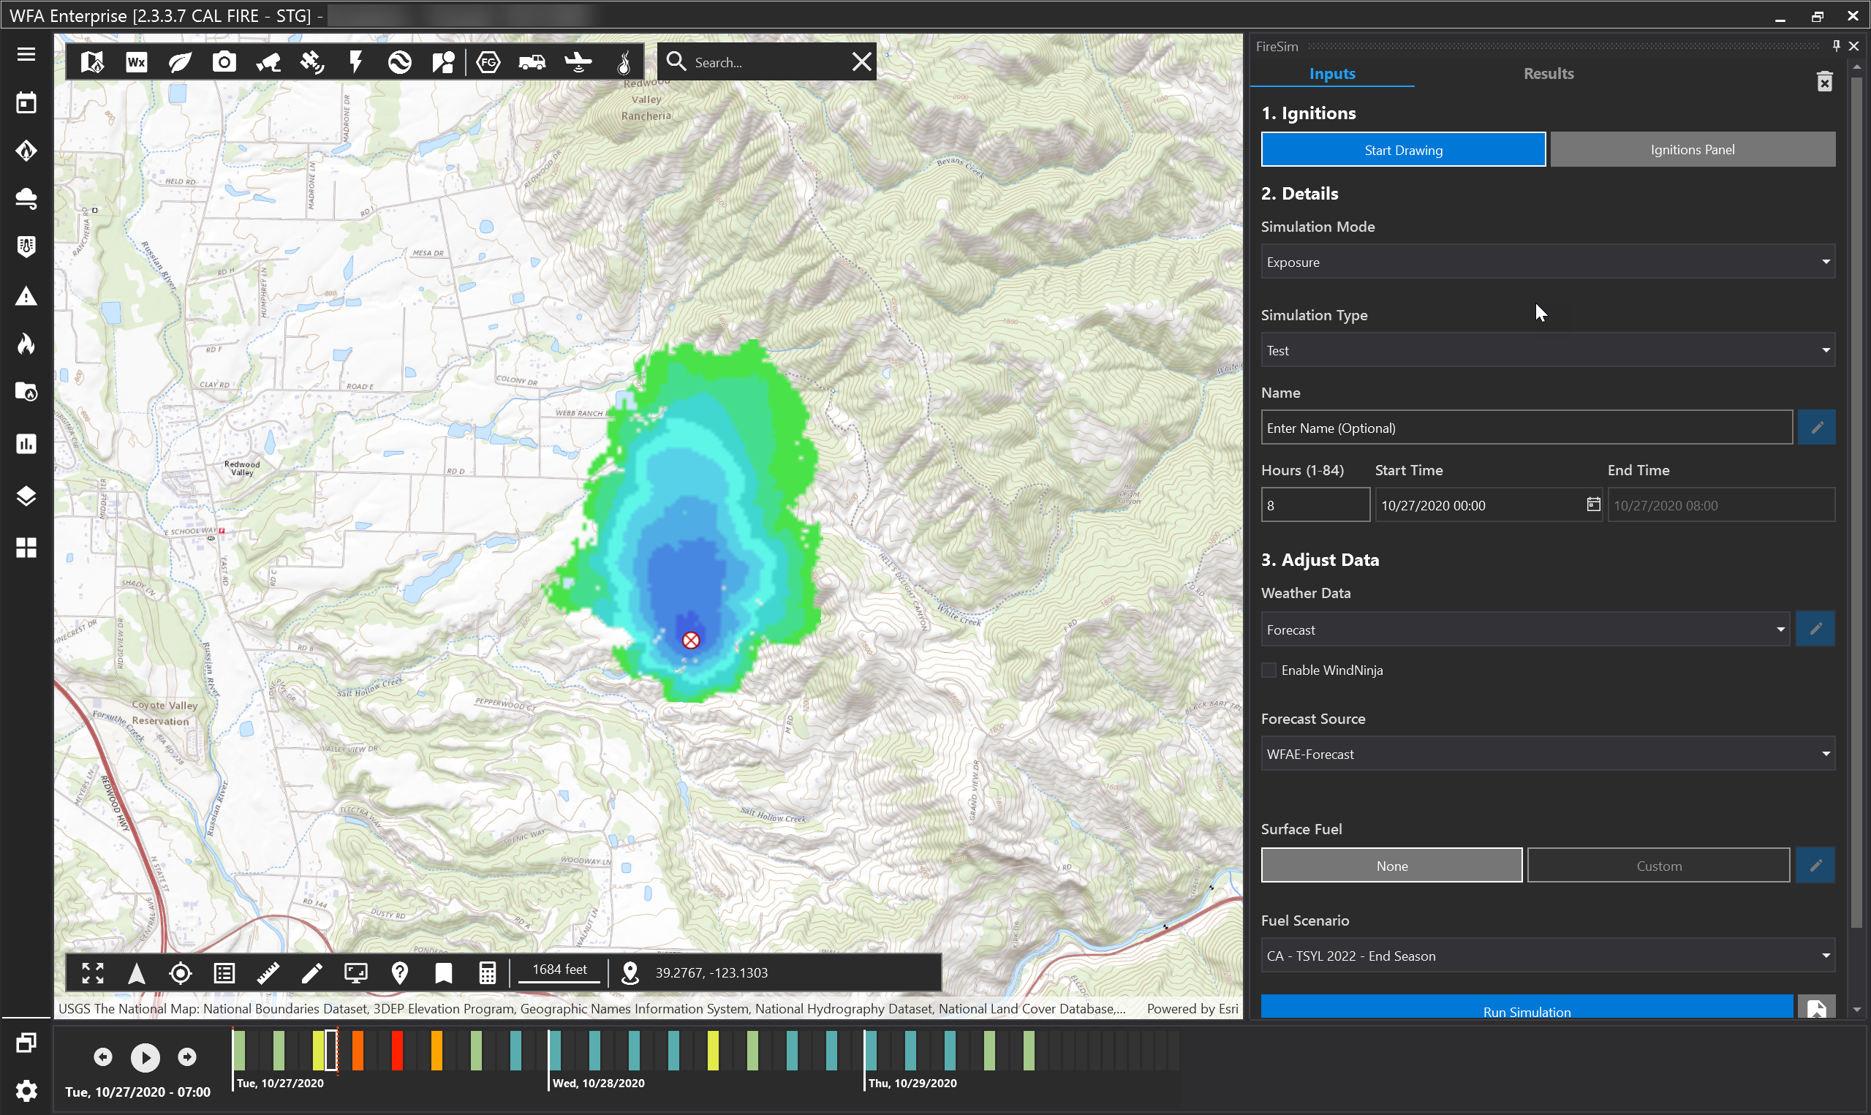The image size is (1871, 1115).
Task: Enable WindNinja checkbox
Action: (1269, 670)
